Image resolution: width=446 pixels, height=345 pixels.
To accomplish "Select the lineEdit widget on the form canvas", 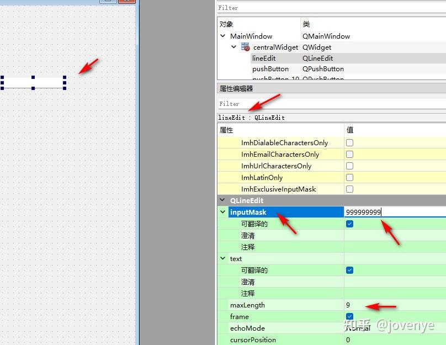I will 34,83.
